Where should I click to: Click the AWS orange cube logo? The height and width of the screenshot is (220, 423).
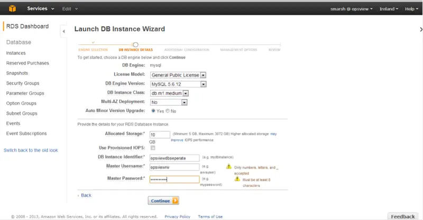[12, 8]
